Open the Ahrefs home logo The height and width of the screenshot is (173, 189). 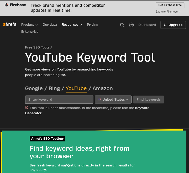point(10,24)
